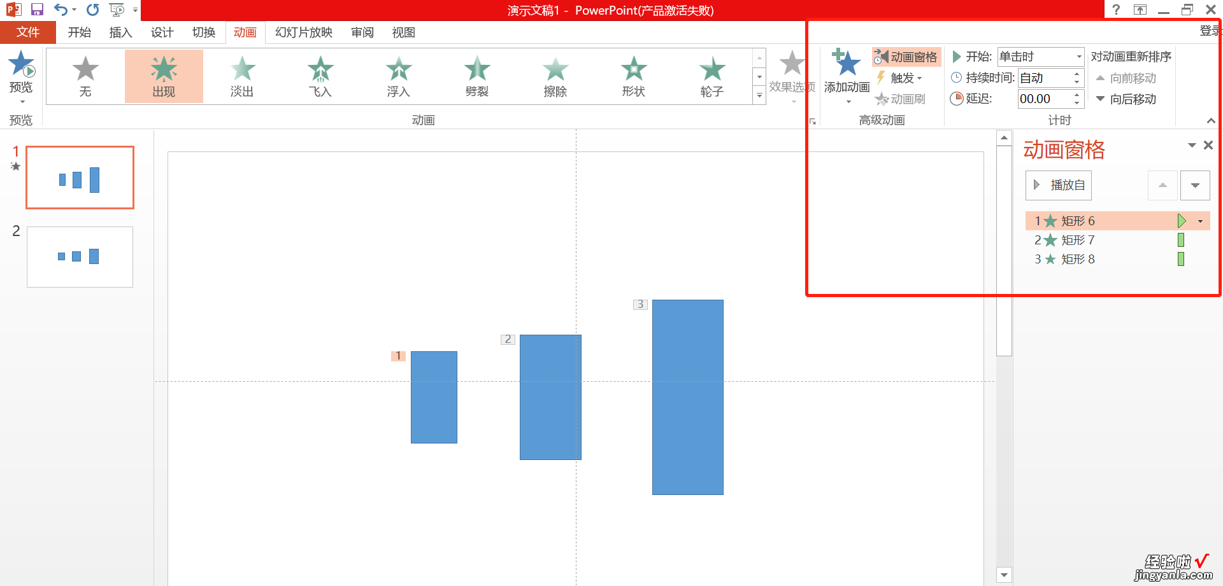The image size is (1223, 586).
Task: Click the 添加动画 add animation button
Action: tap(847, 76)
